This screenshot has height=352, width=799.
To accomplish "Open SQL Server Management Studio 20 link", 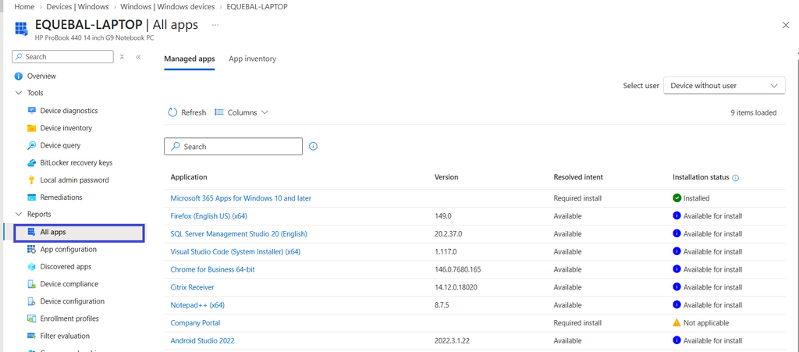I will [239, 234].
